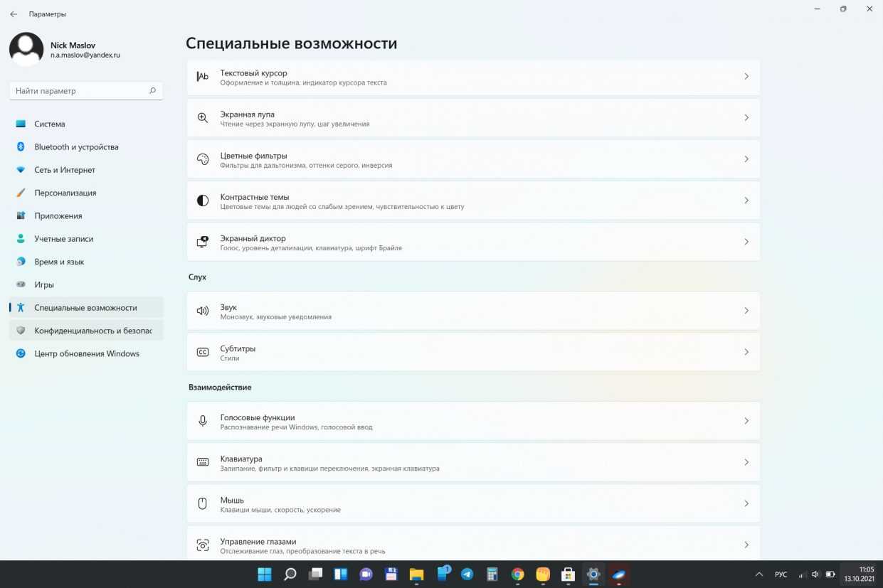Go to Персонализация in the sidebar
The width and height of the screenshot is (883, 588).
tap(65, 193)
